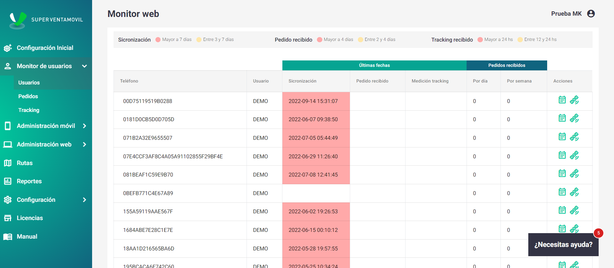Image resolution: width=614 pixels, height=268 pixels.
Task: Open Configuración Inicial menu entry
Action: point(45,48)
